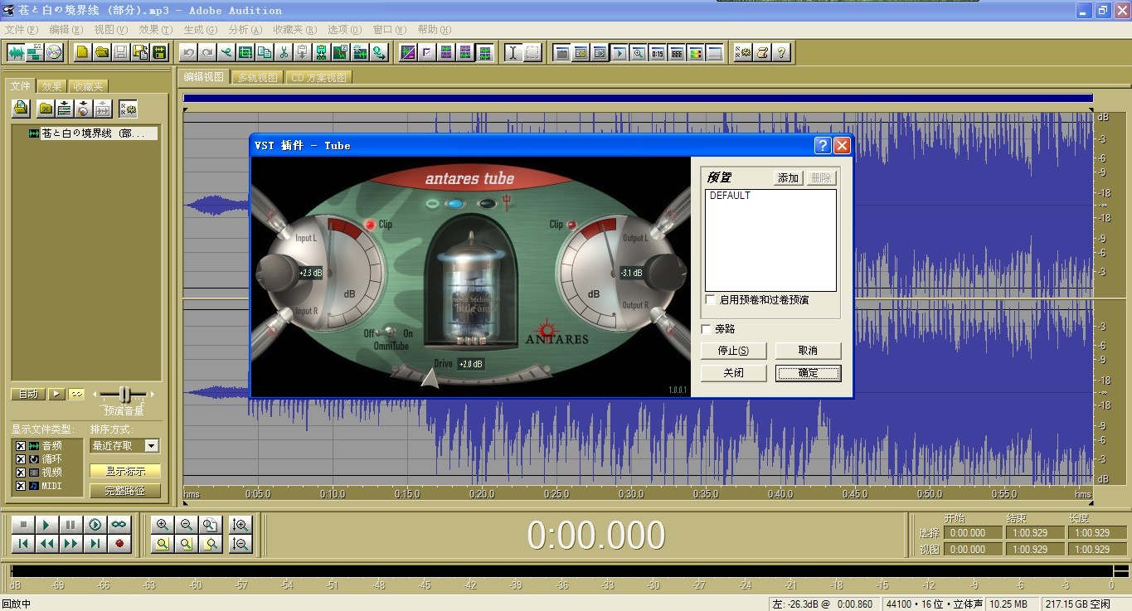The width and height of the screenshot is (1132, 611).
Task: Click the 确定 button in Tube dialog
Action: pyautogui.click(x=809, y=373)
